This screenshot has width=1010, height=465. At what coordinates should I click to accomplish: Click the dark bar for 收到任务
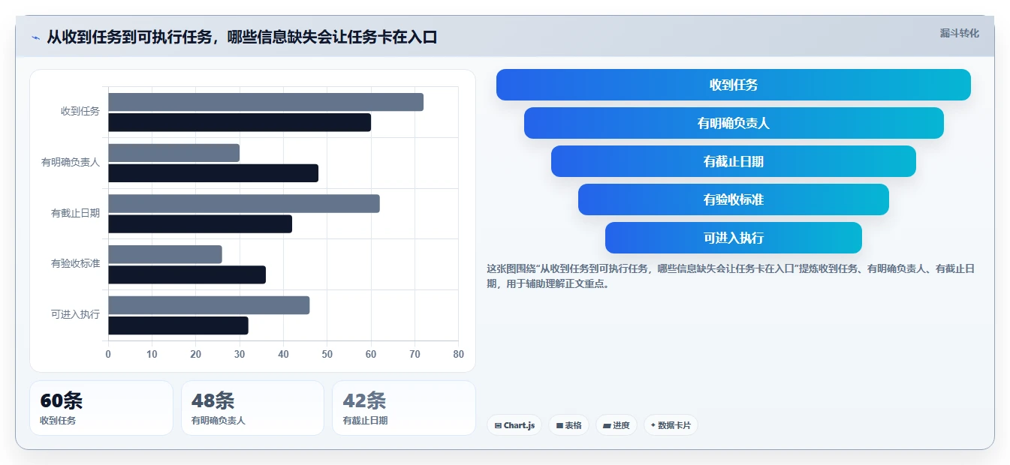click(240, 122)
